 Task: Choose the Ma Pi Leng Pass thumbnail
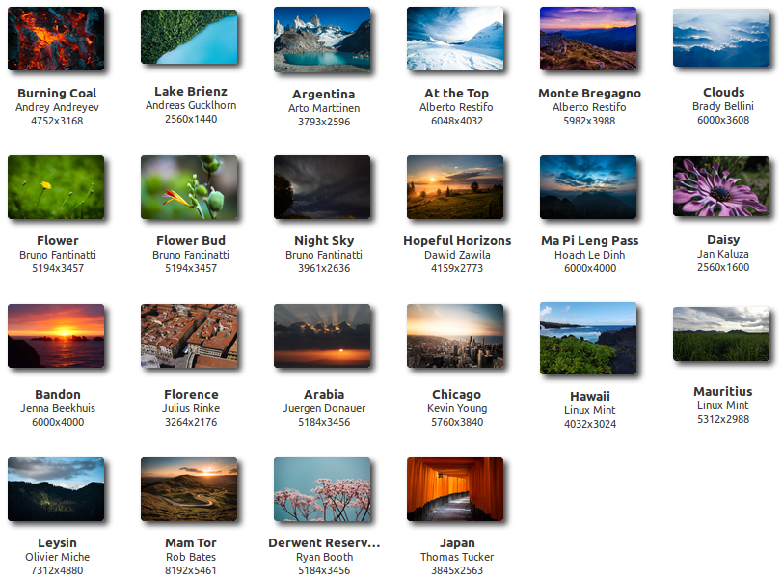pyautogui.click(x=588, y=187)
